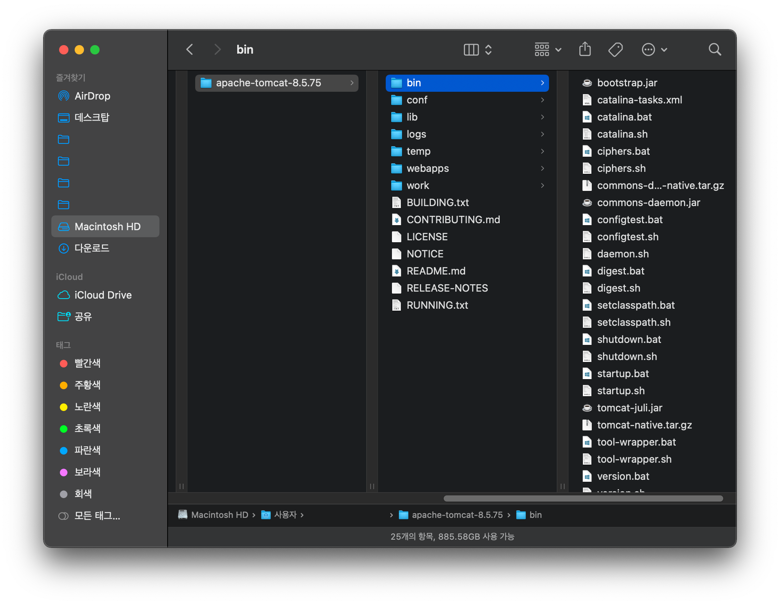Select the red tag 빨간색
The width and height of the screenshot is (780, 605).
coord(87,363)
